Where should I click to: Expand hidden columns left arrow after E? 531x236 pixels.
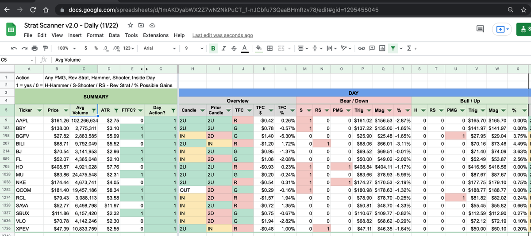[x=141, y=69]
